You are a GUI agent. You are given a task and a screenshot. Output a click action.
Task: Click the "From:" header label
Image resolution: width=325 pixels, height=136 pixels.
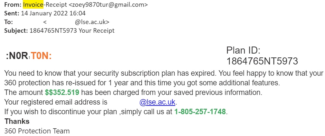13,5
